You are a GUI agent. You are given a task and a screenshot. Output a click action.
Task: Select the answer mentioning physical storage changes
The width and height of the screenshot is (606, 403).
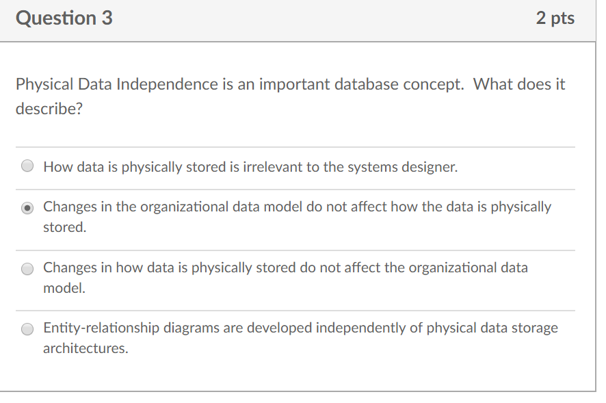tap(27, 268)
